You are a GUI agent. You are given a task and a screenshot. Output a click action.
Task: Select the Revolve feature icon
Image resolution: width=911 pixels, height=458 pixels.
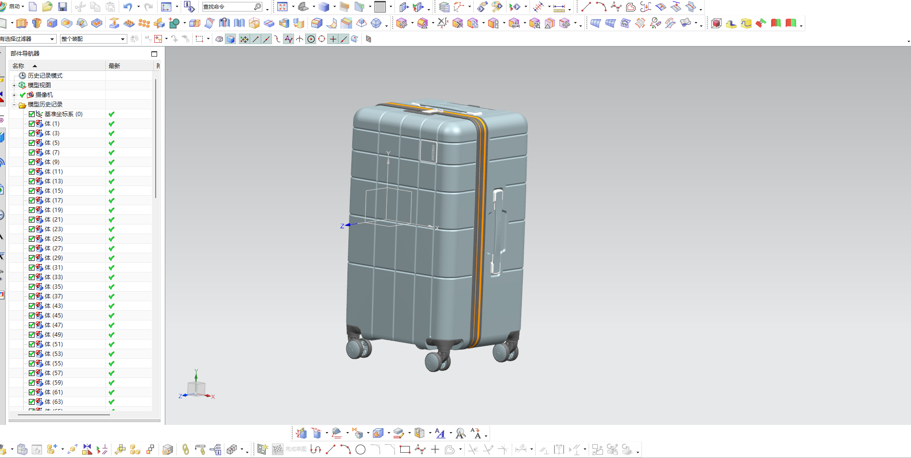pos(37,23)
